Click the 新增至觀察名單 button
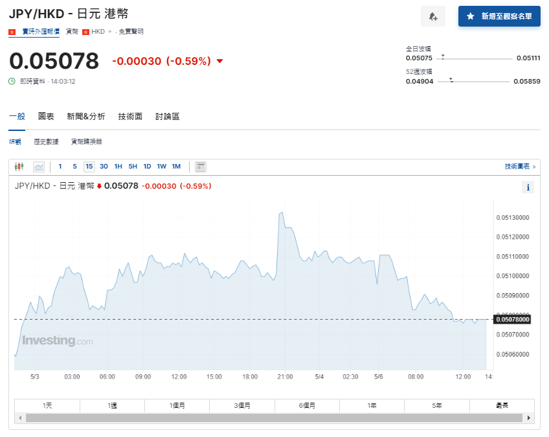 (501, 16)
